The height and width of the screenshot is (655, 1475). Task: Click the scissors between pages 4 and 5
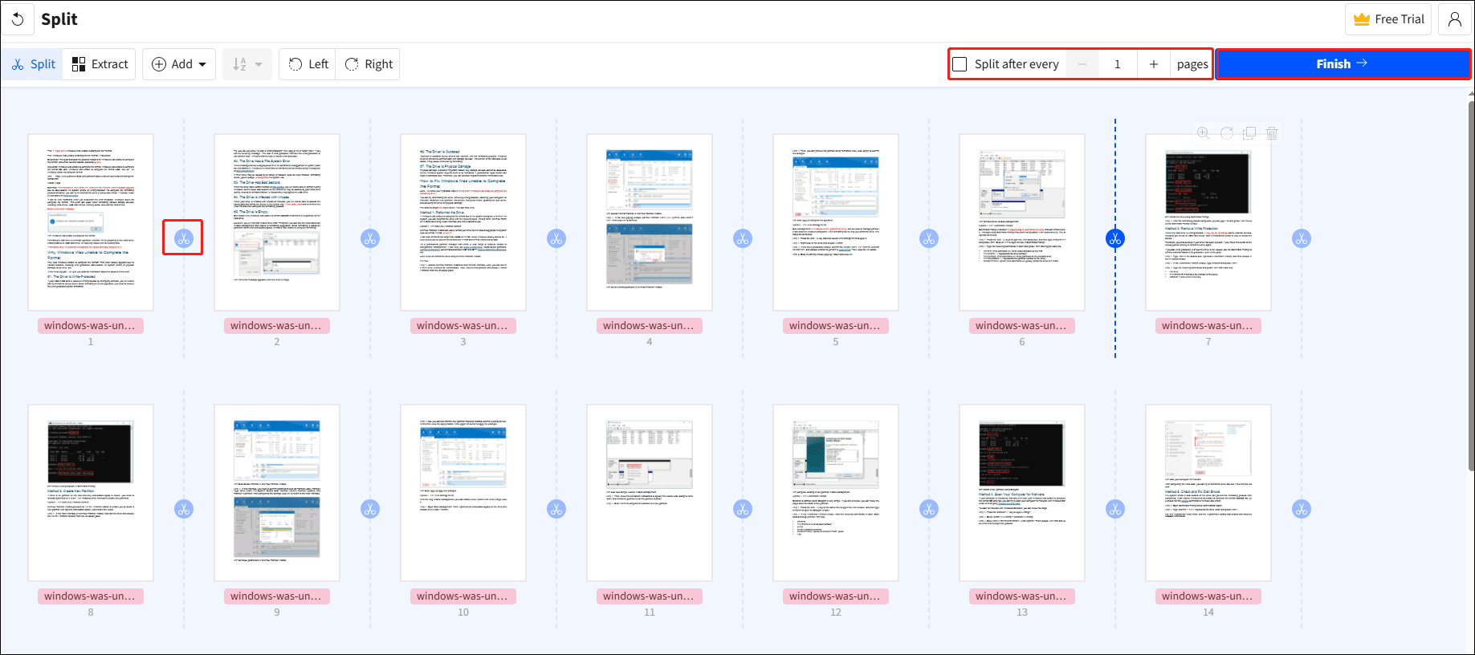tap(743, 238)
